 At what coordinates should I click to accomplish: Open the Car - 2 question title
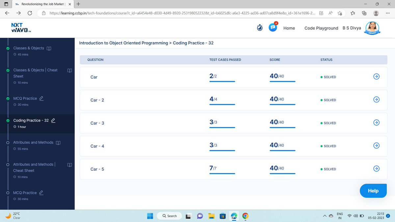pyautogui.click(x=97, y=100)
